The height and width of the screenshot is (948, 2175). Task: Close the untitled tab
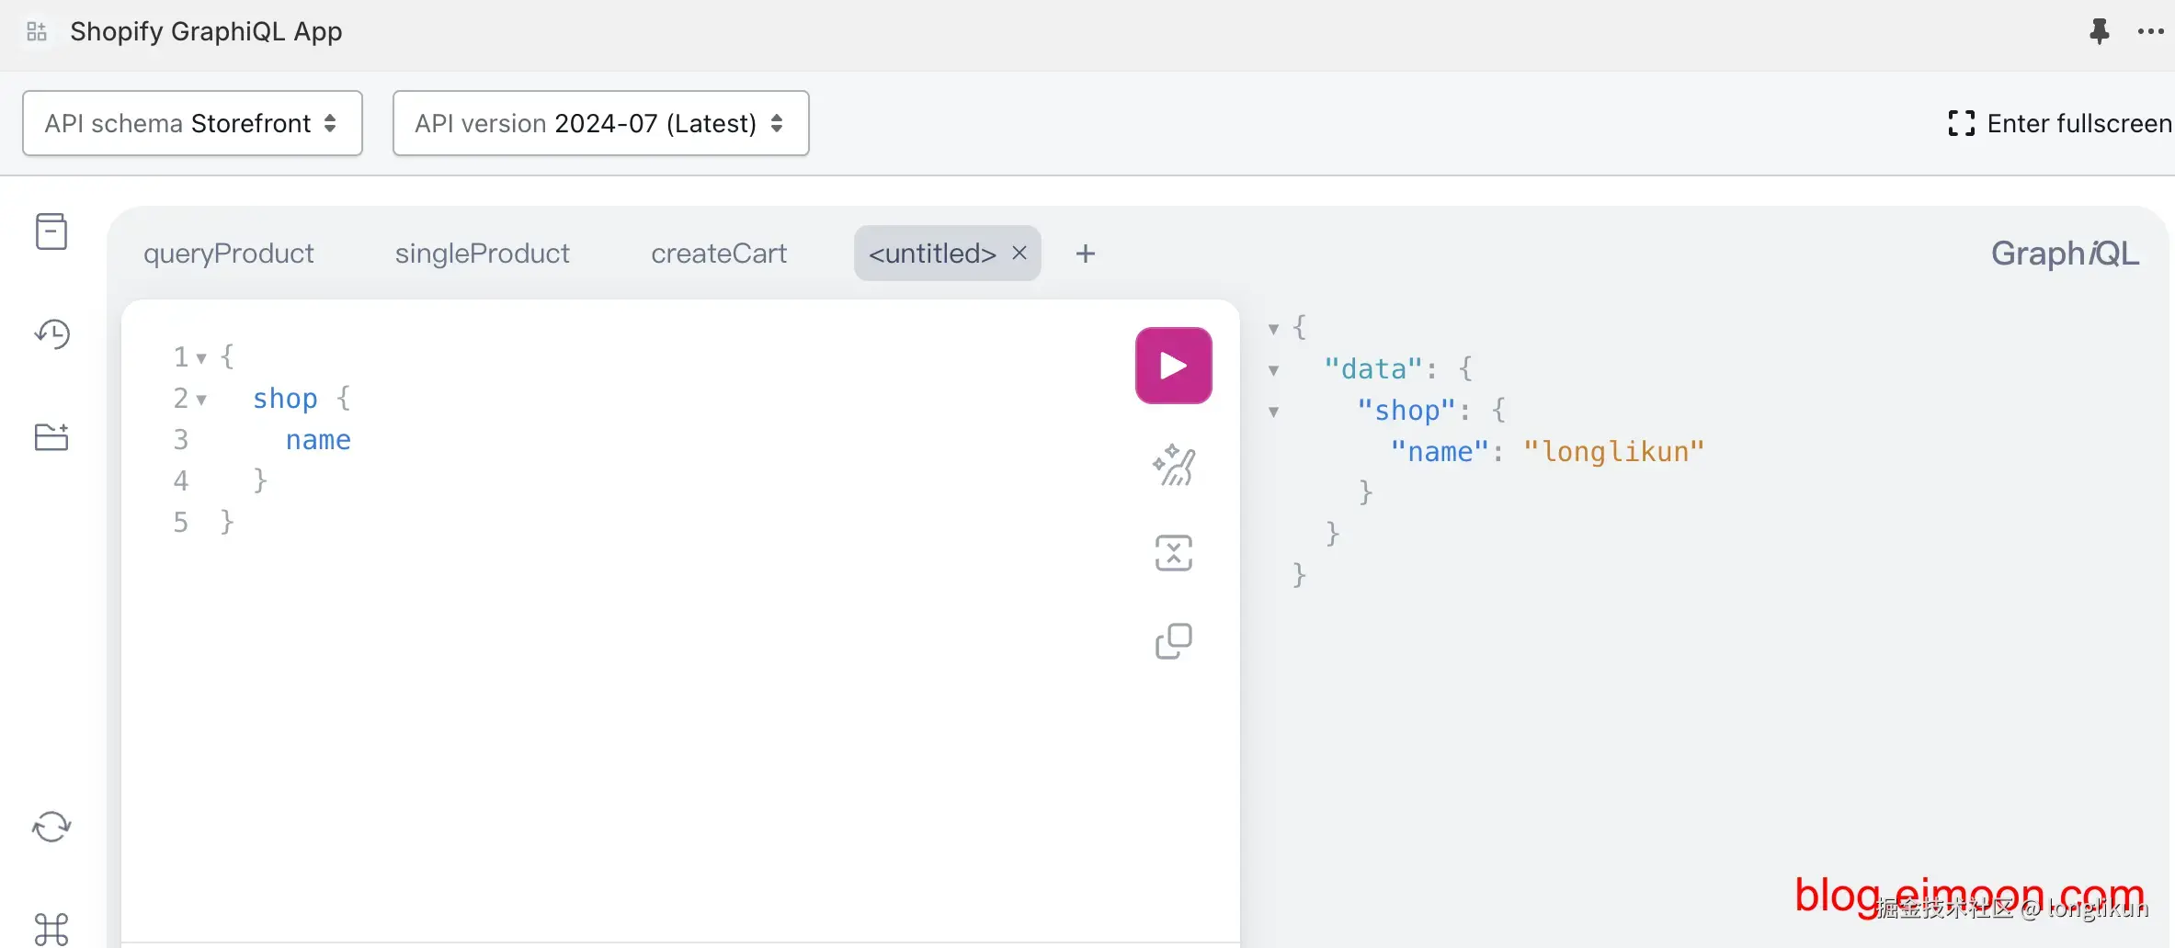[x=1019, y=253]
